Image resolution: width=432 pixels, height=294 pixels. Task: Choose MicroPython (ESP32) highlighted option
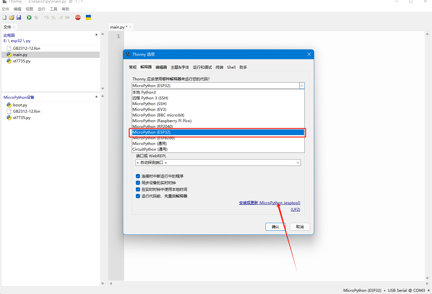[218, 132]
